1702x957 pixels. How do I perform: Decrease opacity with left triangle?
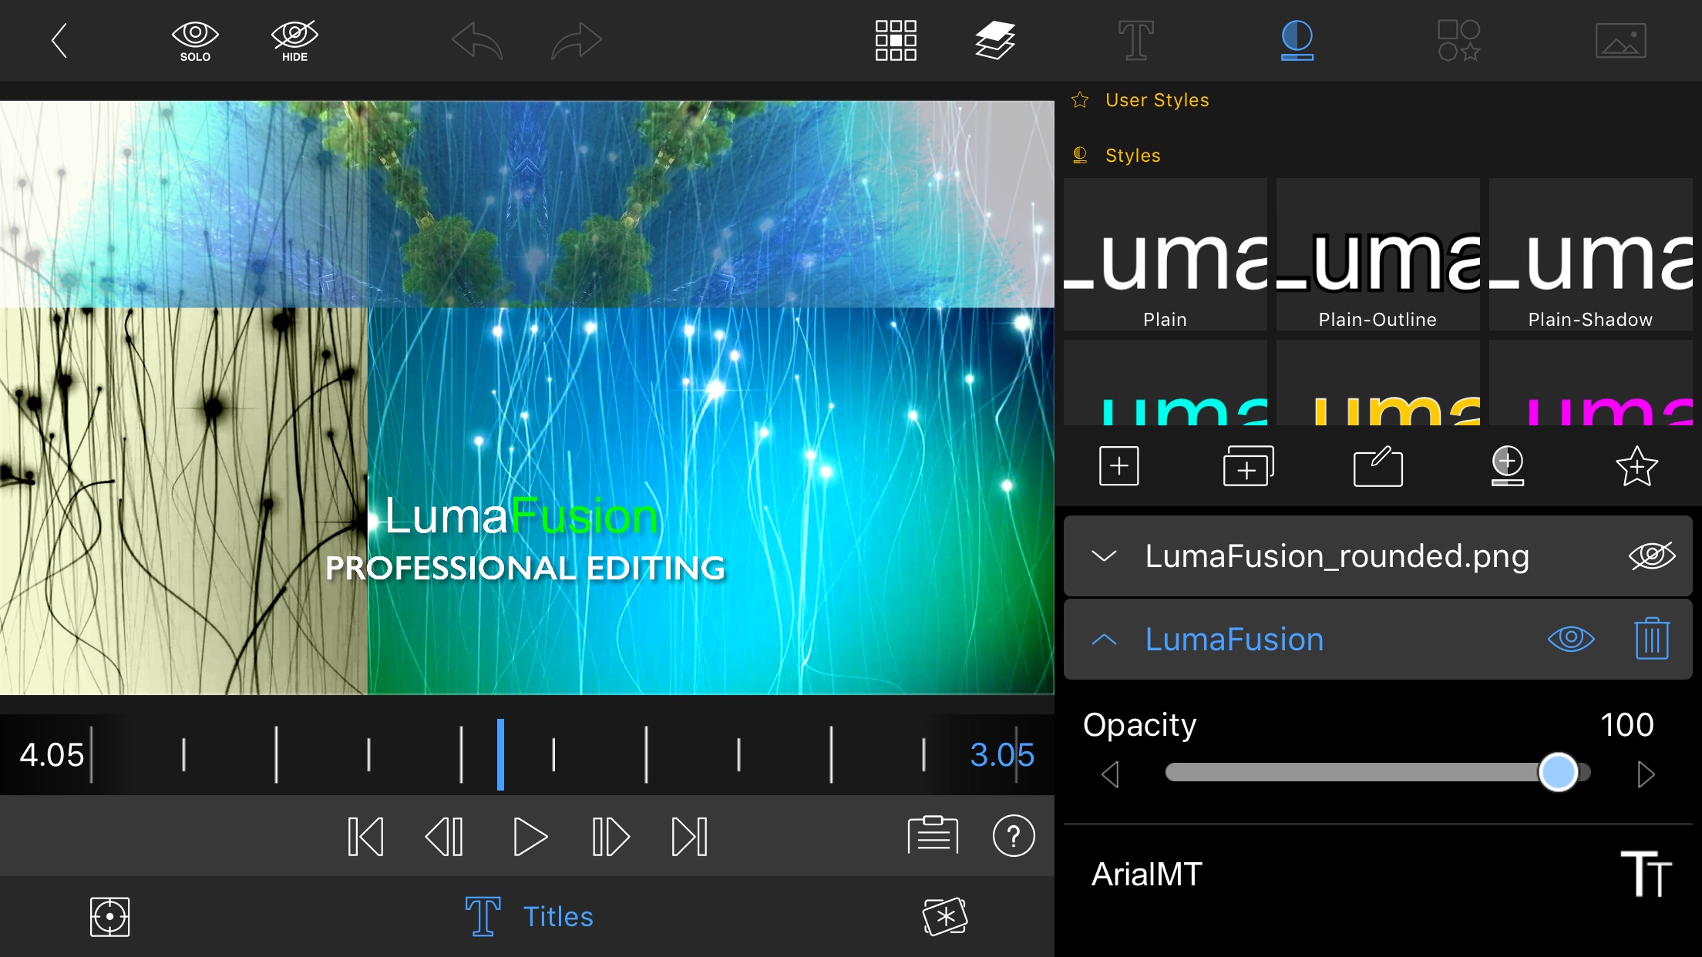1111,774
